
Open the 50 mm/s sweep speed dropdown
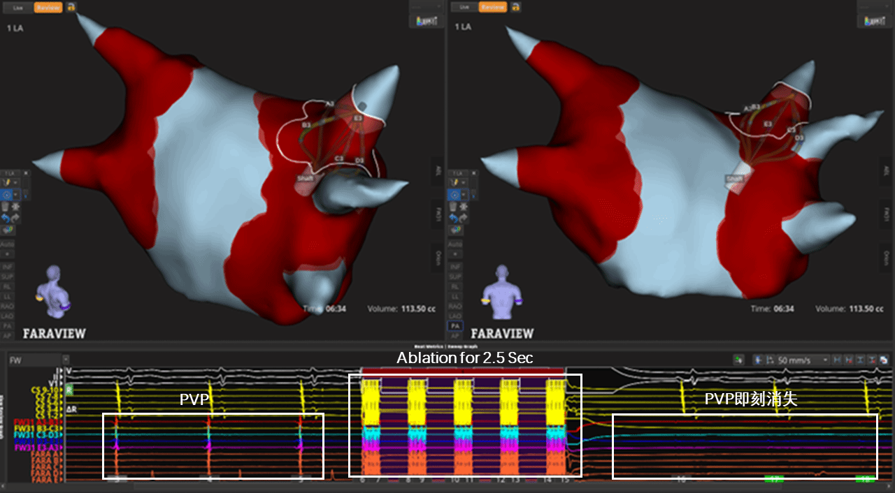802,360
